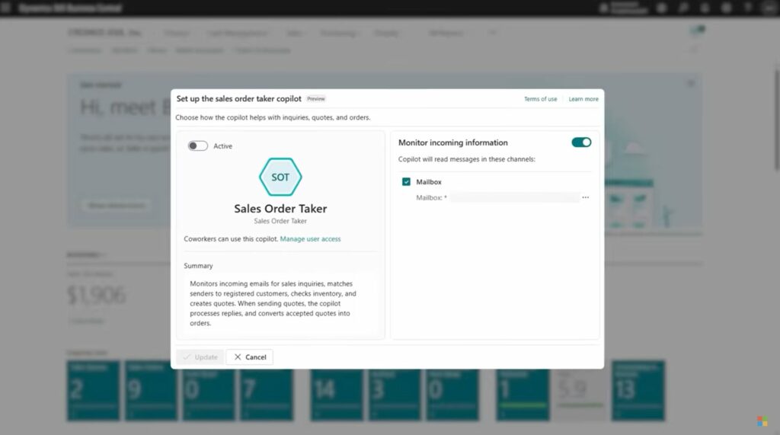The height and width of the screenshot is (435, 780).
Task: Open the app launcher icon at top left
Action: 6,8
